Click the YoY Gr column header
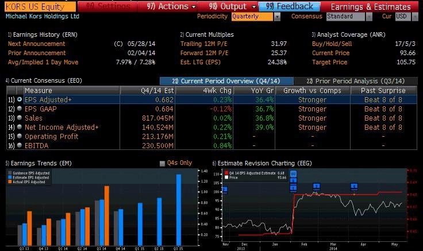 tap(254, 90)
